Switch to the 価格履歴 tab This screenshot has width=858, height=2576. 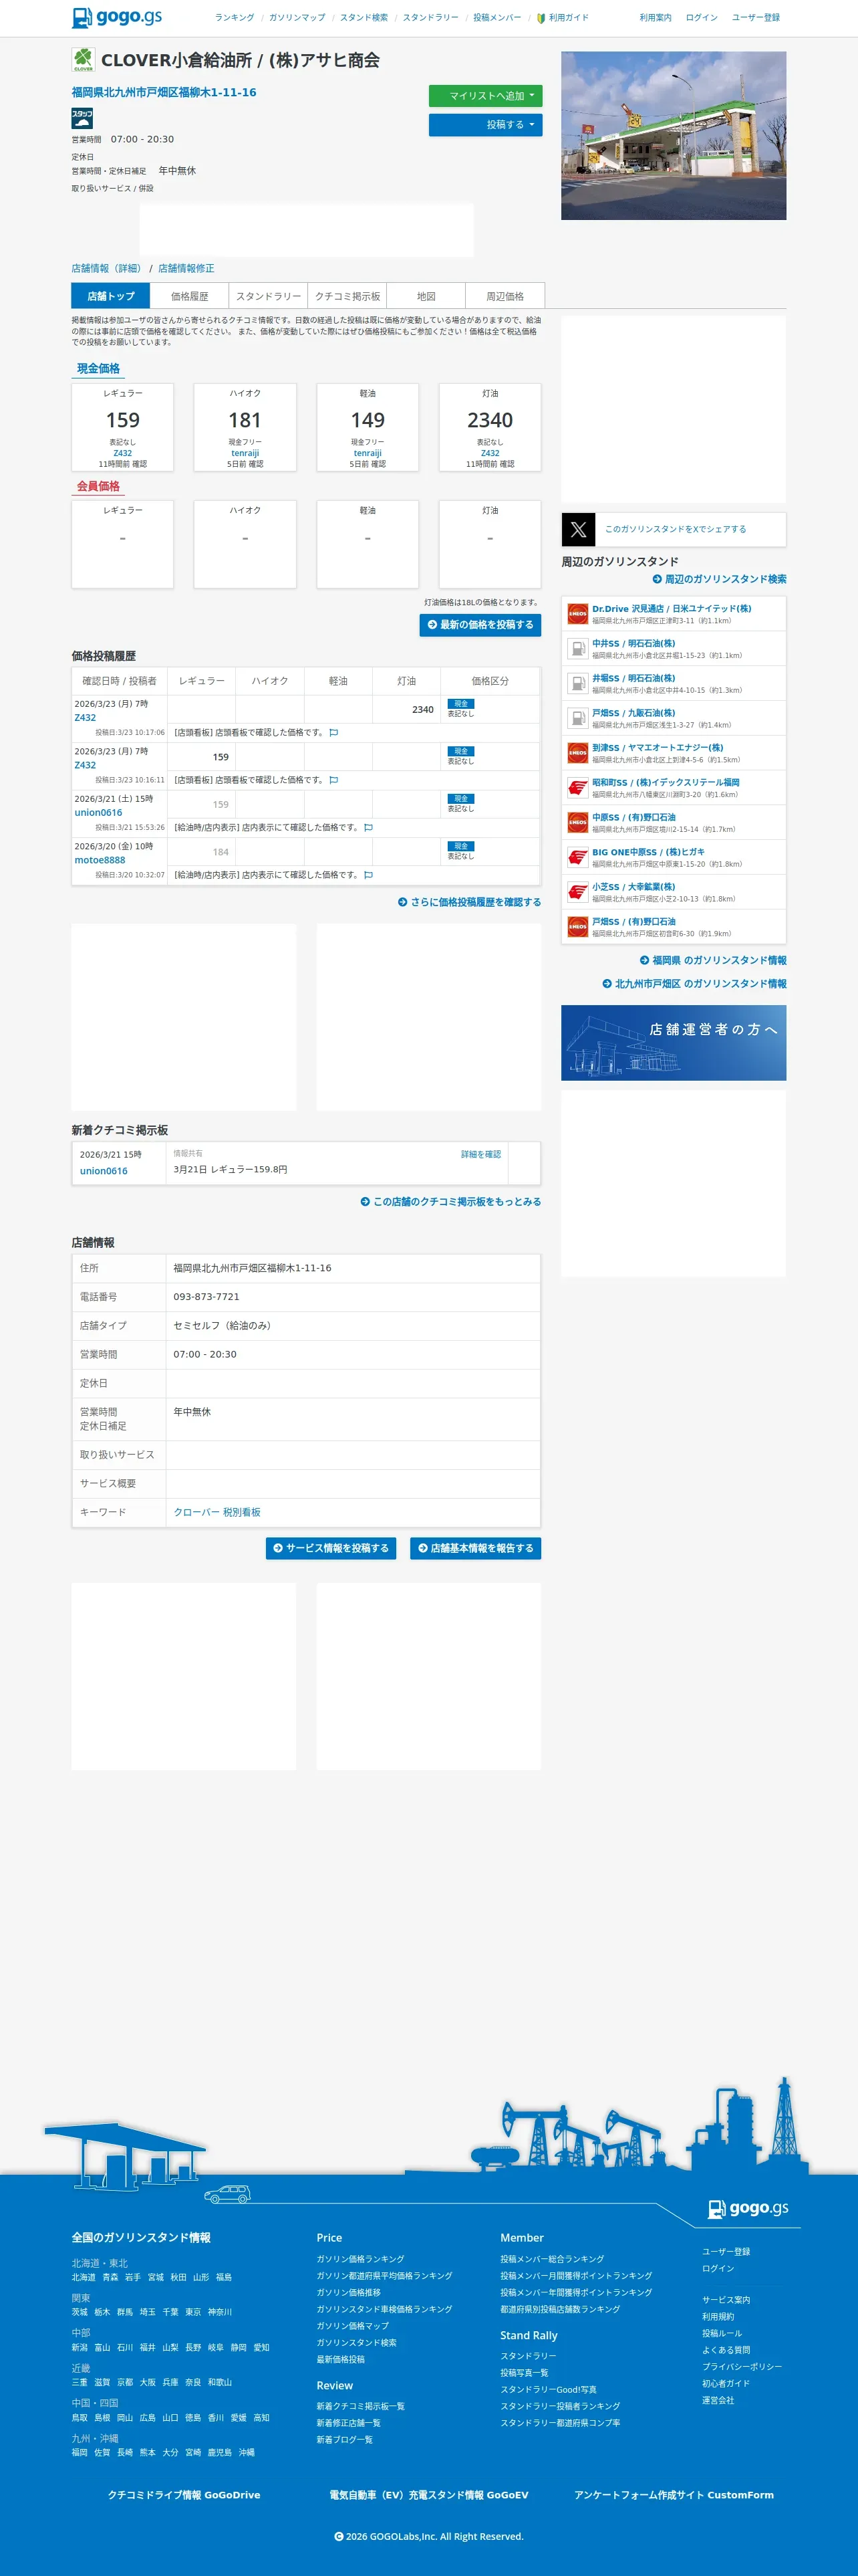pyautogui.click(x=190, y=296)
